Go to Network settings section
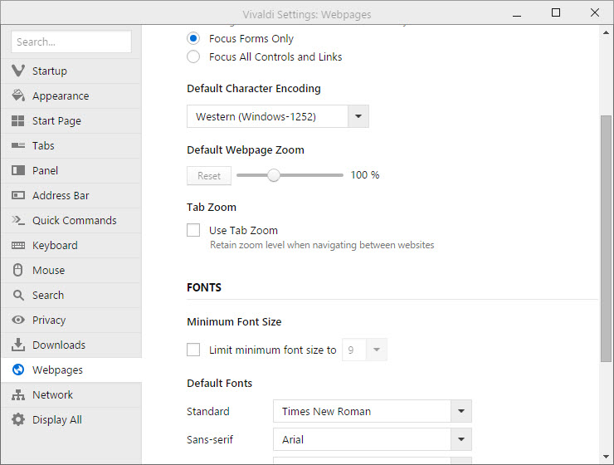 coord(71,394)
